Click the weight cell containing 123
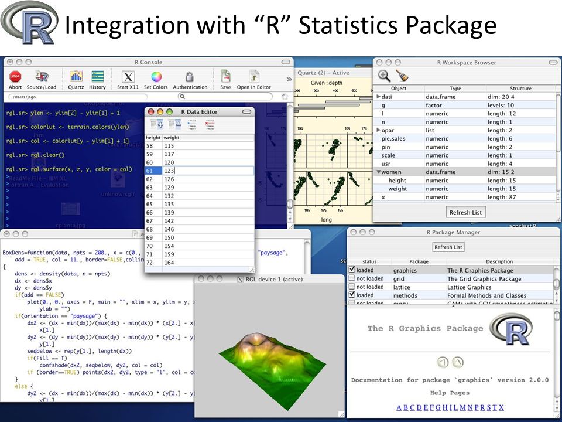 point(208,171)
